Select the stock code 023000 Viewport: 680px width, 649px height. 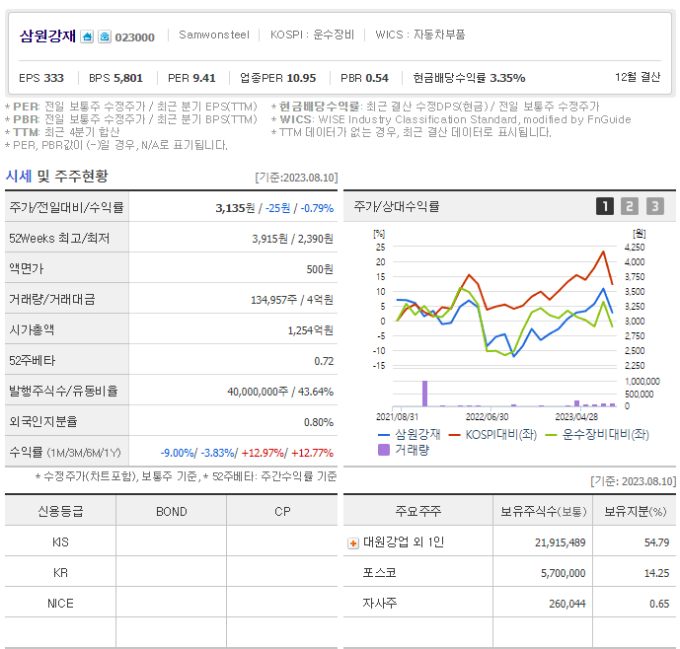(134, 37)
